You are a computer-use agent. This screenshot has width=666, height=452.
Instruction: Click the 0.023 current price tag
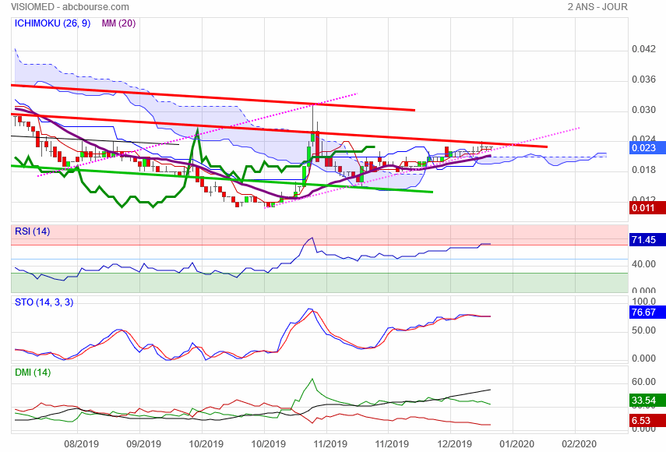click(x=647, y=148)
